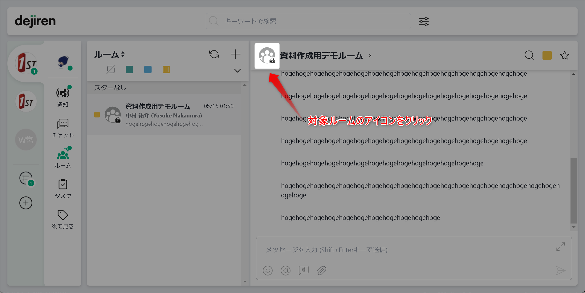The height and width of the screenshot is (293, 585).
Task: Refresh the room list
Action: tap(214, 54)
